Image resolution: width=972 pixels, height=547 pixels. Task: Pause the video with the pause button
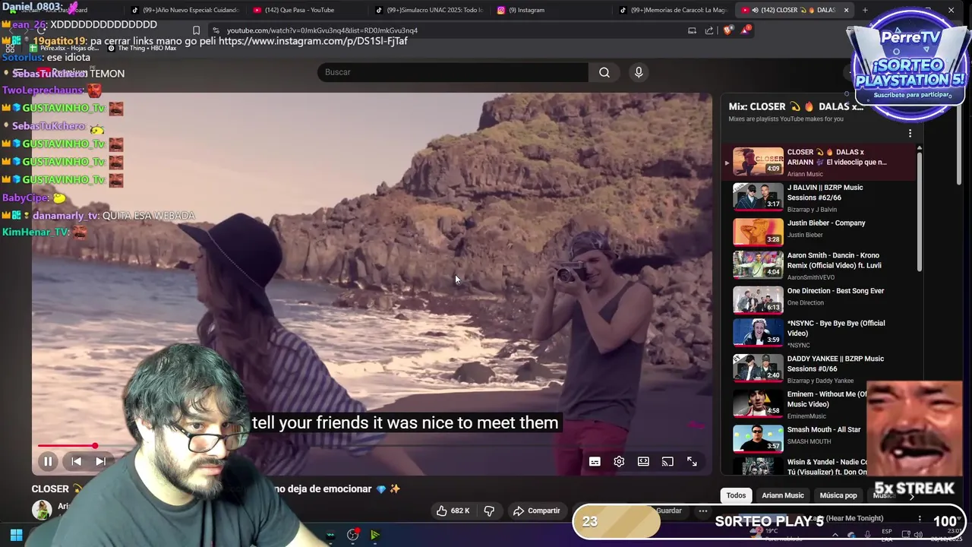(48, 461)
